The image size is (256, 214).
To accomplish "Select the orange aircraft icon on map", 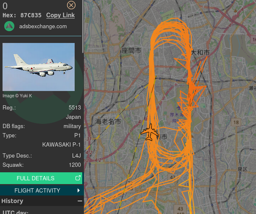I will (150, 132).
